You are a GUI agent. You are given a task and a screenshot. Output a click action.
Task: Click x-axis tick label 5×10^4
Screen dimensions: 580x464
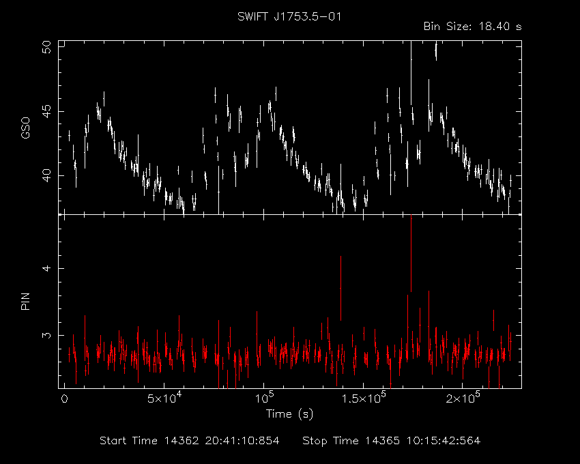[164, 398]
